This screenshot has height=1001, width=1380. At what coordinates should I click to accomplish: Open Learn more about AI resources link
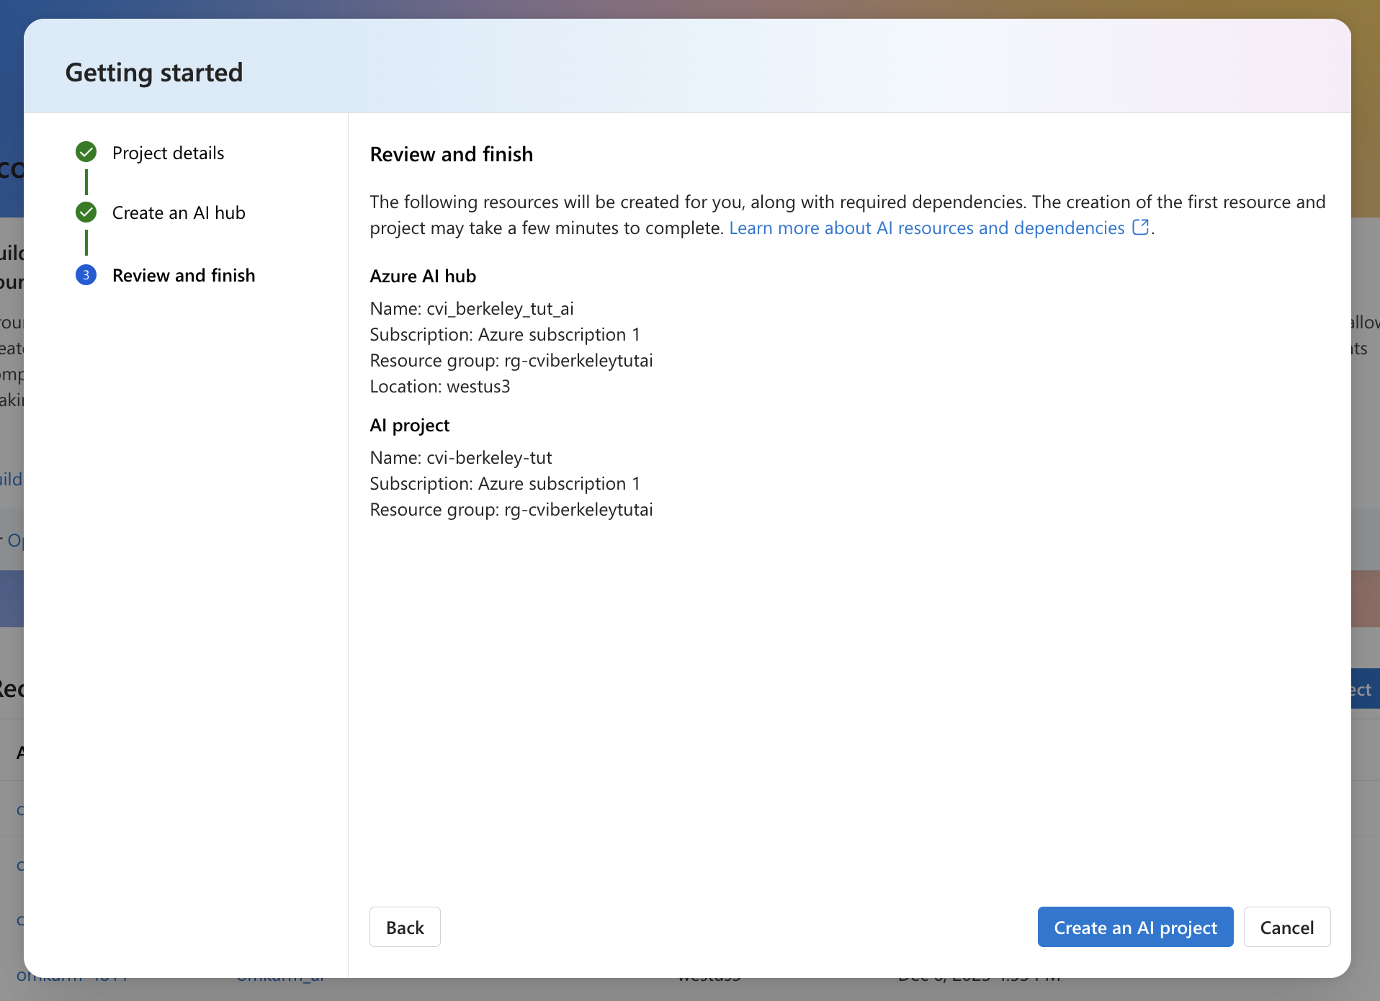click(x=926, y=228)
